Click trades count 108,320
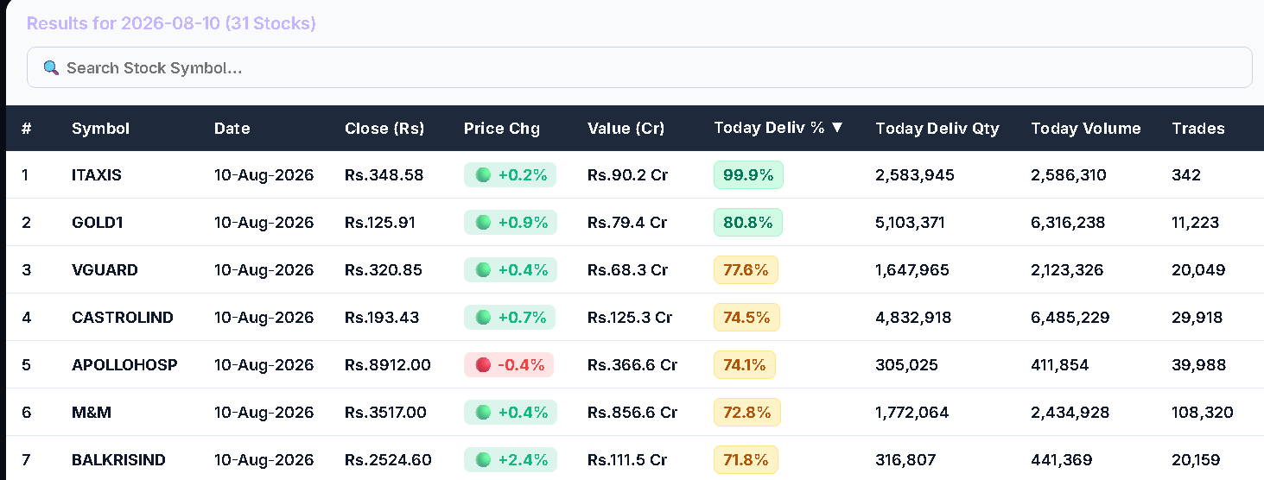Image resolution: width=1264 pixels, height=480 pixels. [x=1203, y=413]
